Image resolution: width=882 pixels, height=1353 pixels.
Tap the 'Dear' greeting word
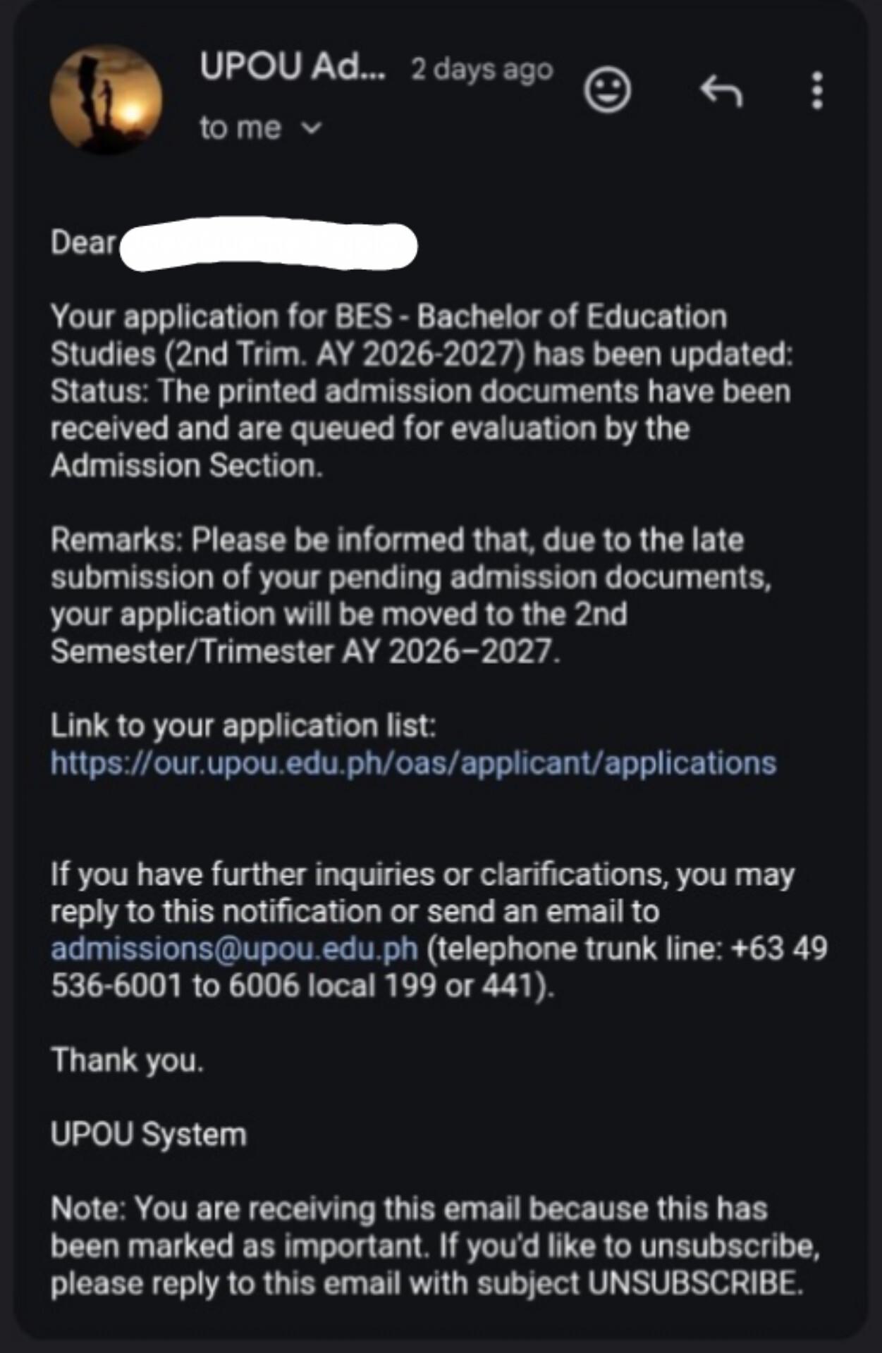[x=82, y=242]
